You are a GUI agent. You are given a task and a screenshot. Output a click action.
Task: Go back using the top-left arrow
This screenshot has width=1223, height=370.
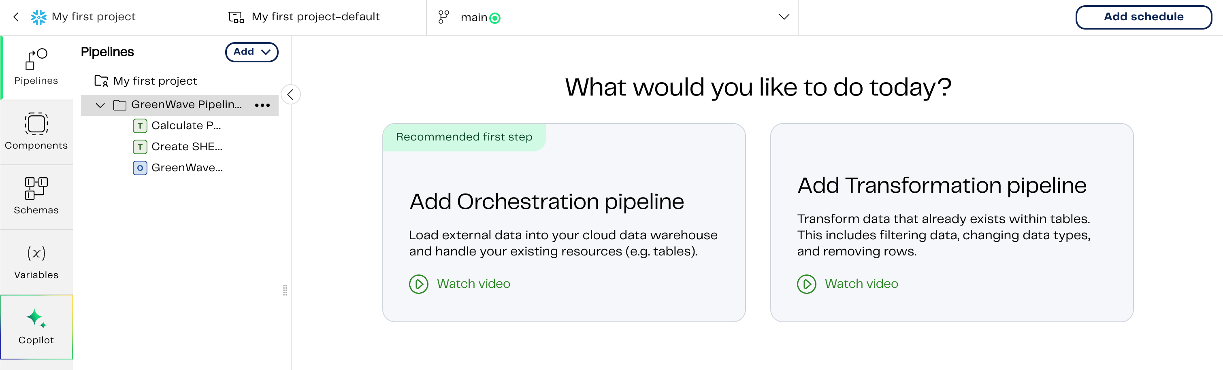(x=16, y=17)
